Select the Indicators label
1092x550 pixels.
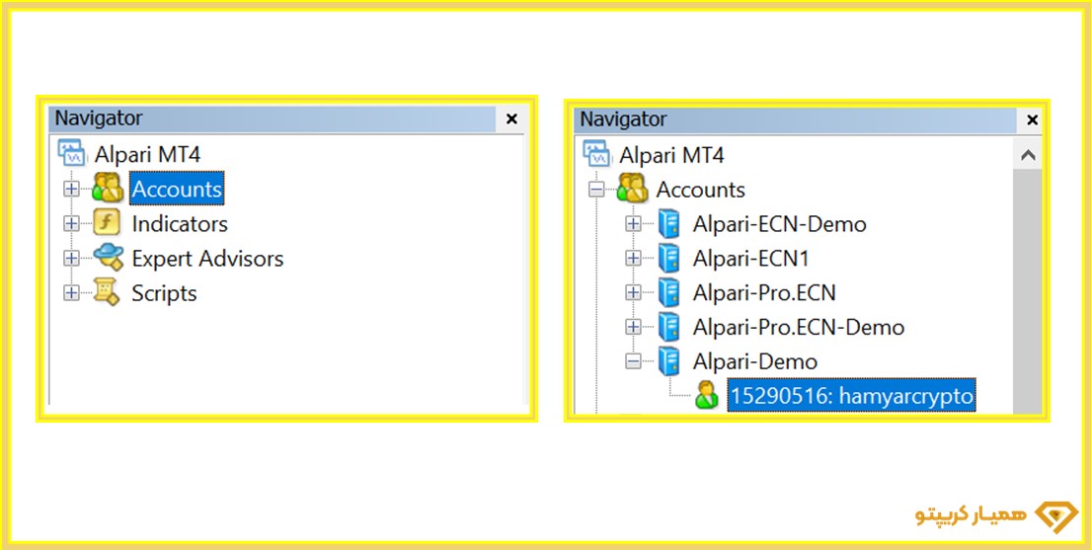click(180, 223)
